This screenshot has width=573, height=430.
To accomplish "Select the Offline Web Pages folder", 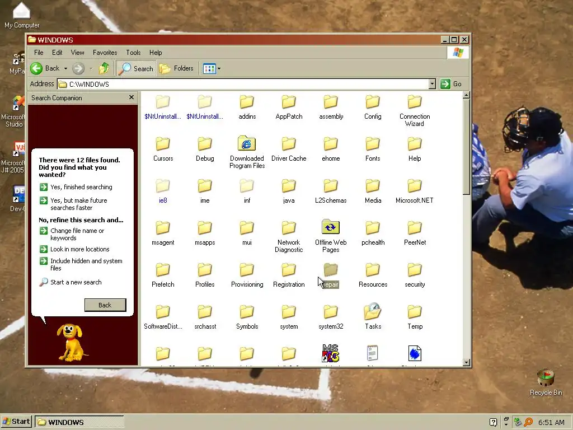I will point(331,237).
